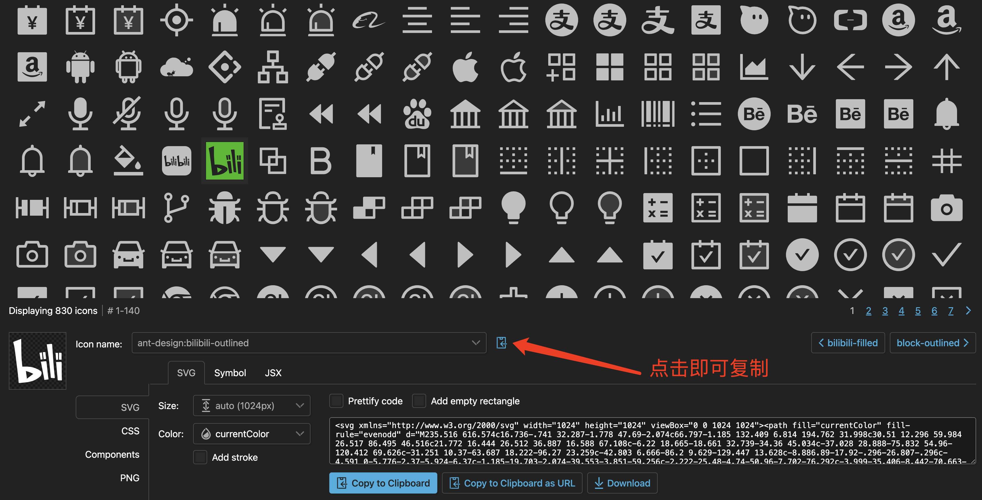Switch to the JSX tab
Viewport: 982px width, 500px height.
tap(273, 373)
